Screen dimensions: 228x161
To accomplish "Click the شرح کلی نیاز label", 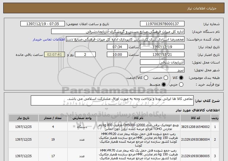I will 207,101.
